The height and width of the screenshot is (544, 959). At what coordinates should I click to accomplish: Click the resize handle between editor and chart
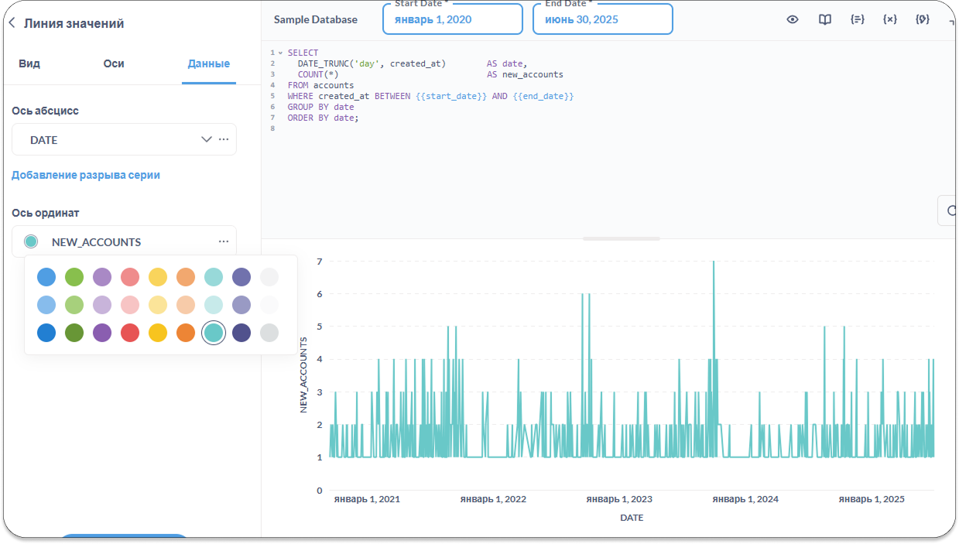tap(622, 238)
